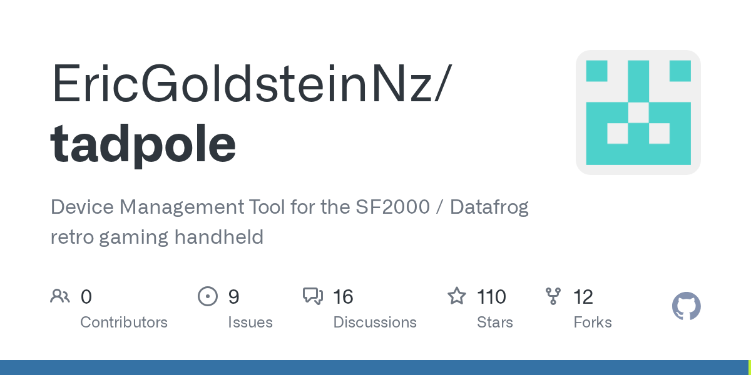Click the 12 forks count
This screenshot has width=751, height=375.
point(583,297)
